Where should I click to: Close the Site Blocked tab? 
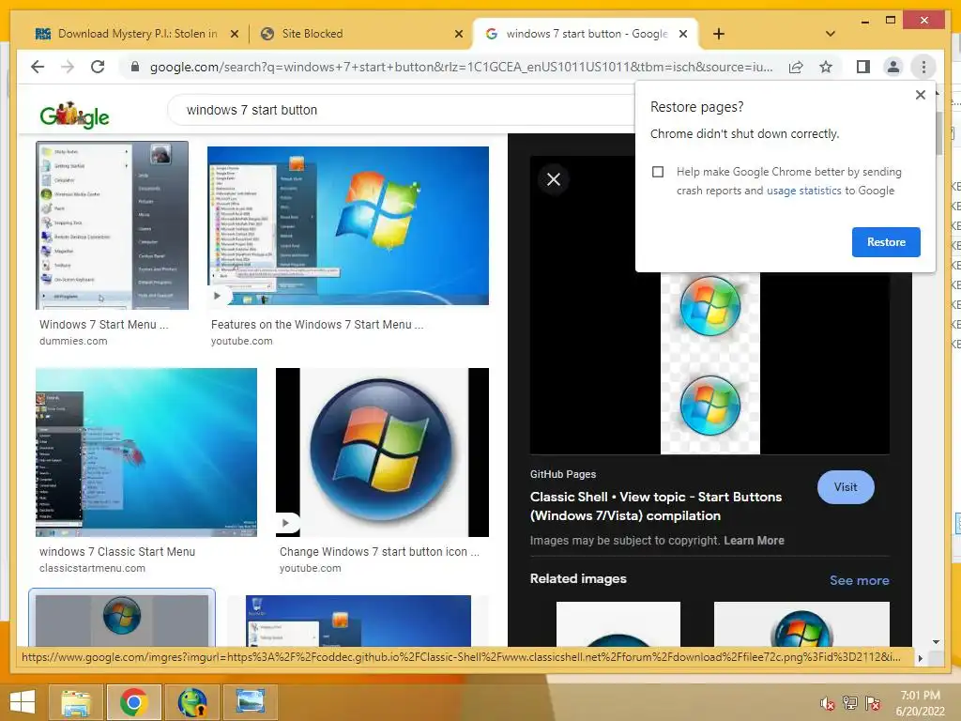458,35
